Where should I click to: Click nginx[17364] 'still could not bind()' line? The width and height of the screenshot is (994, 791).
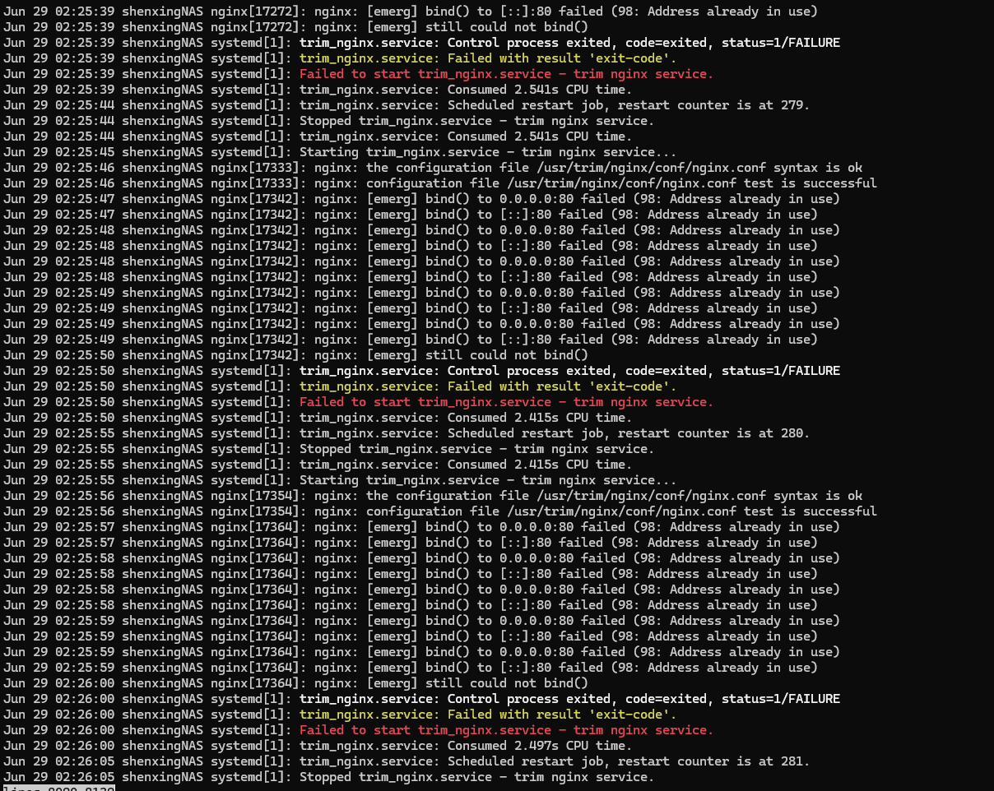pyautogui.click(x=296, y=683)
